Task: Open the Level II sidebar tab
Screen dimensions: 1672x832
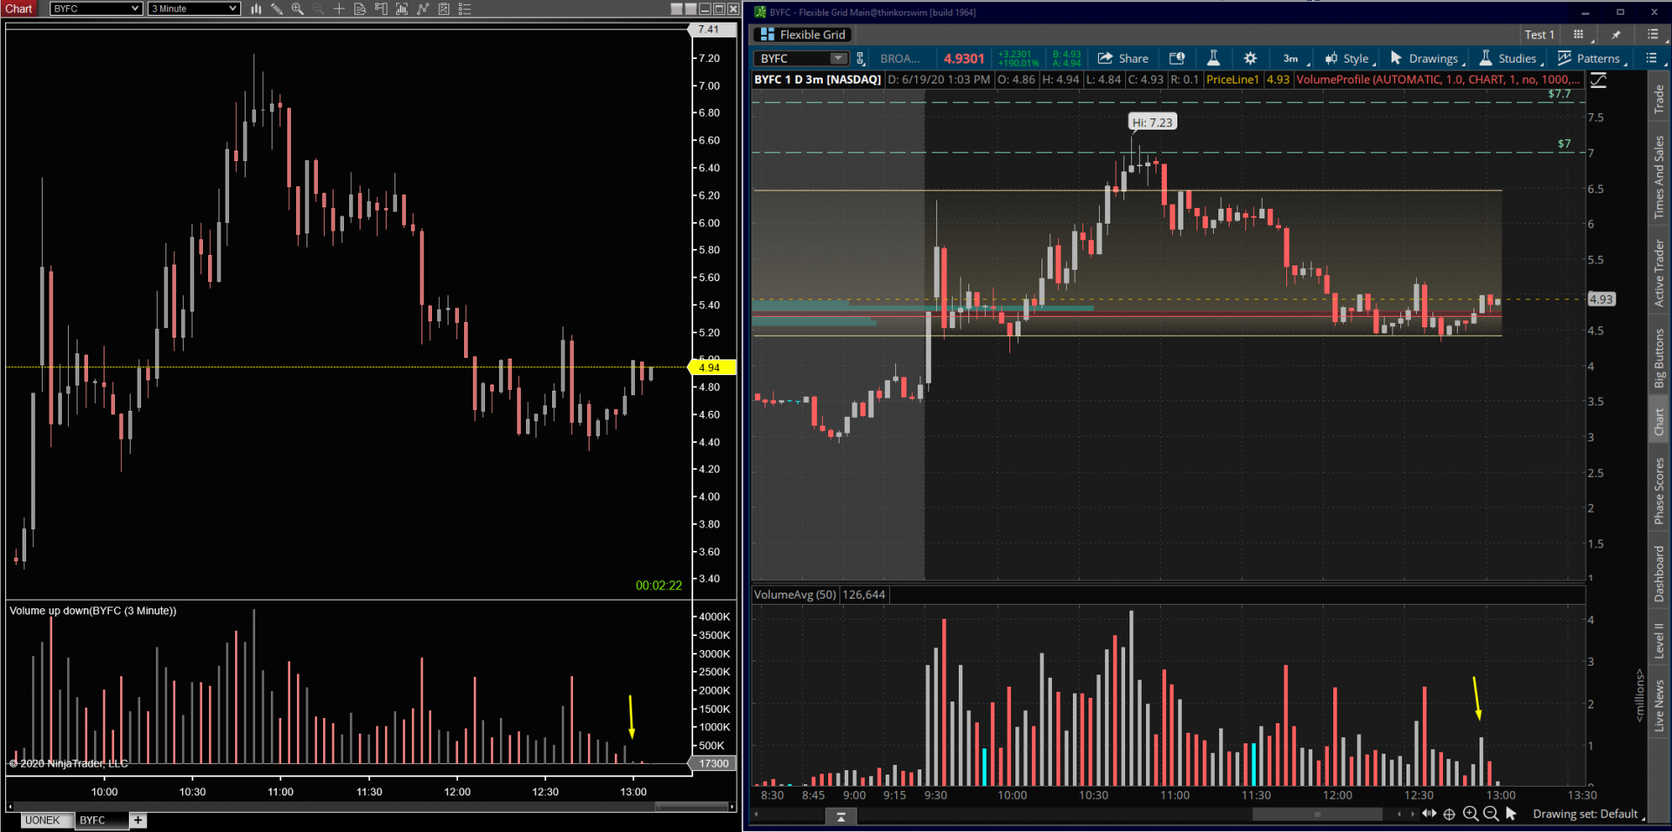Action: [x=1658, y=640]
